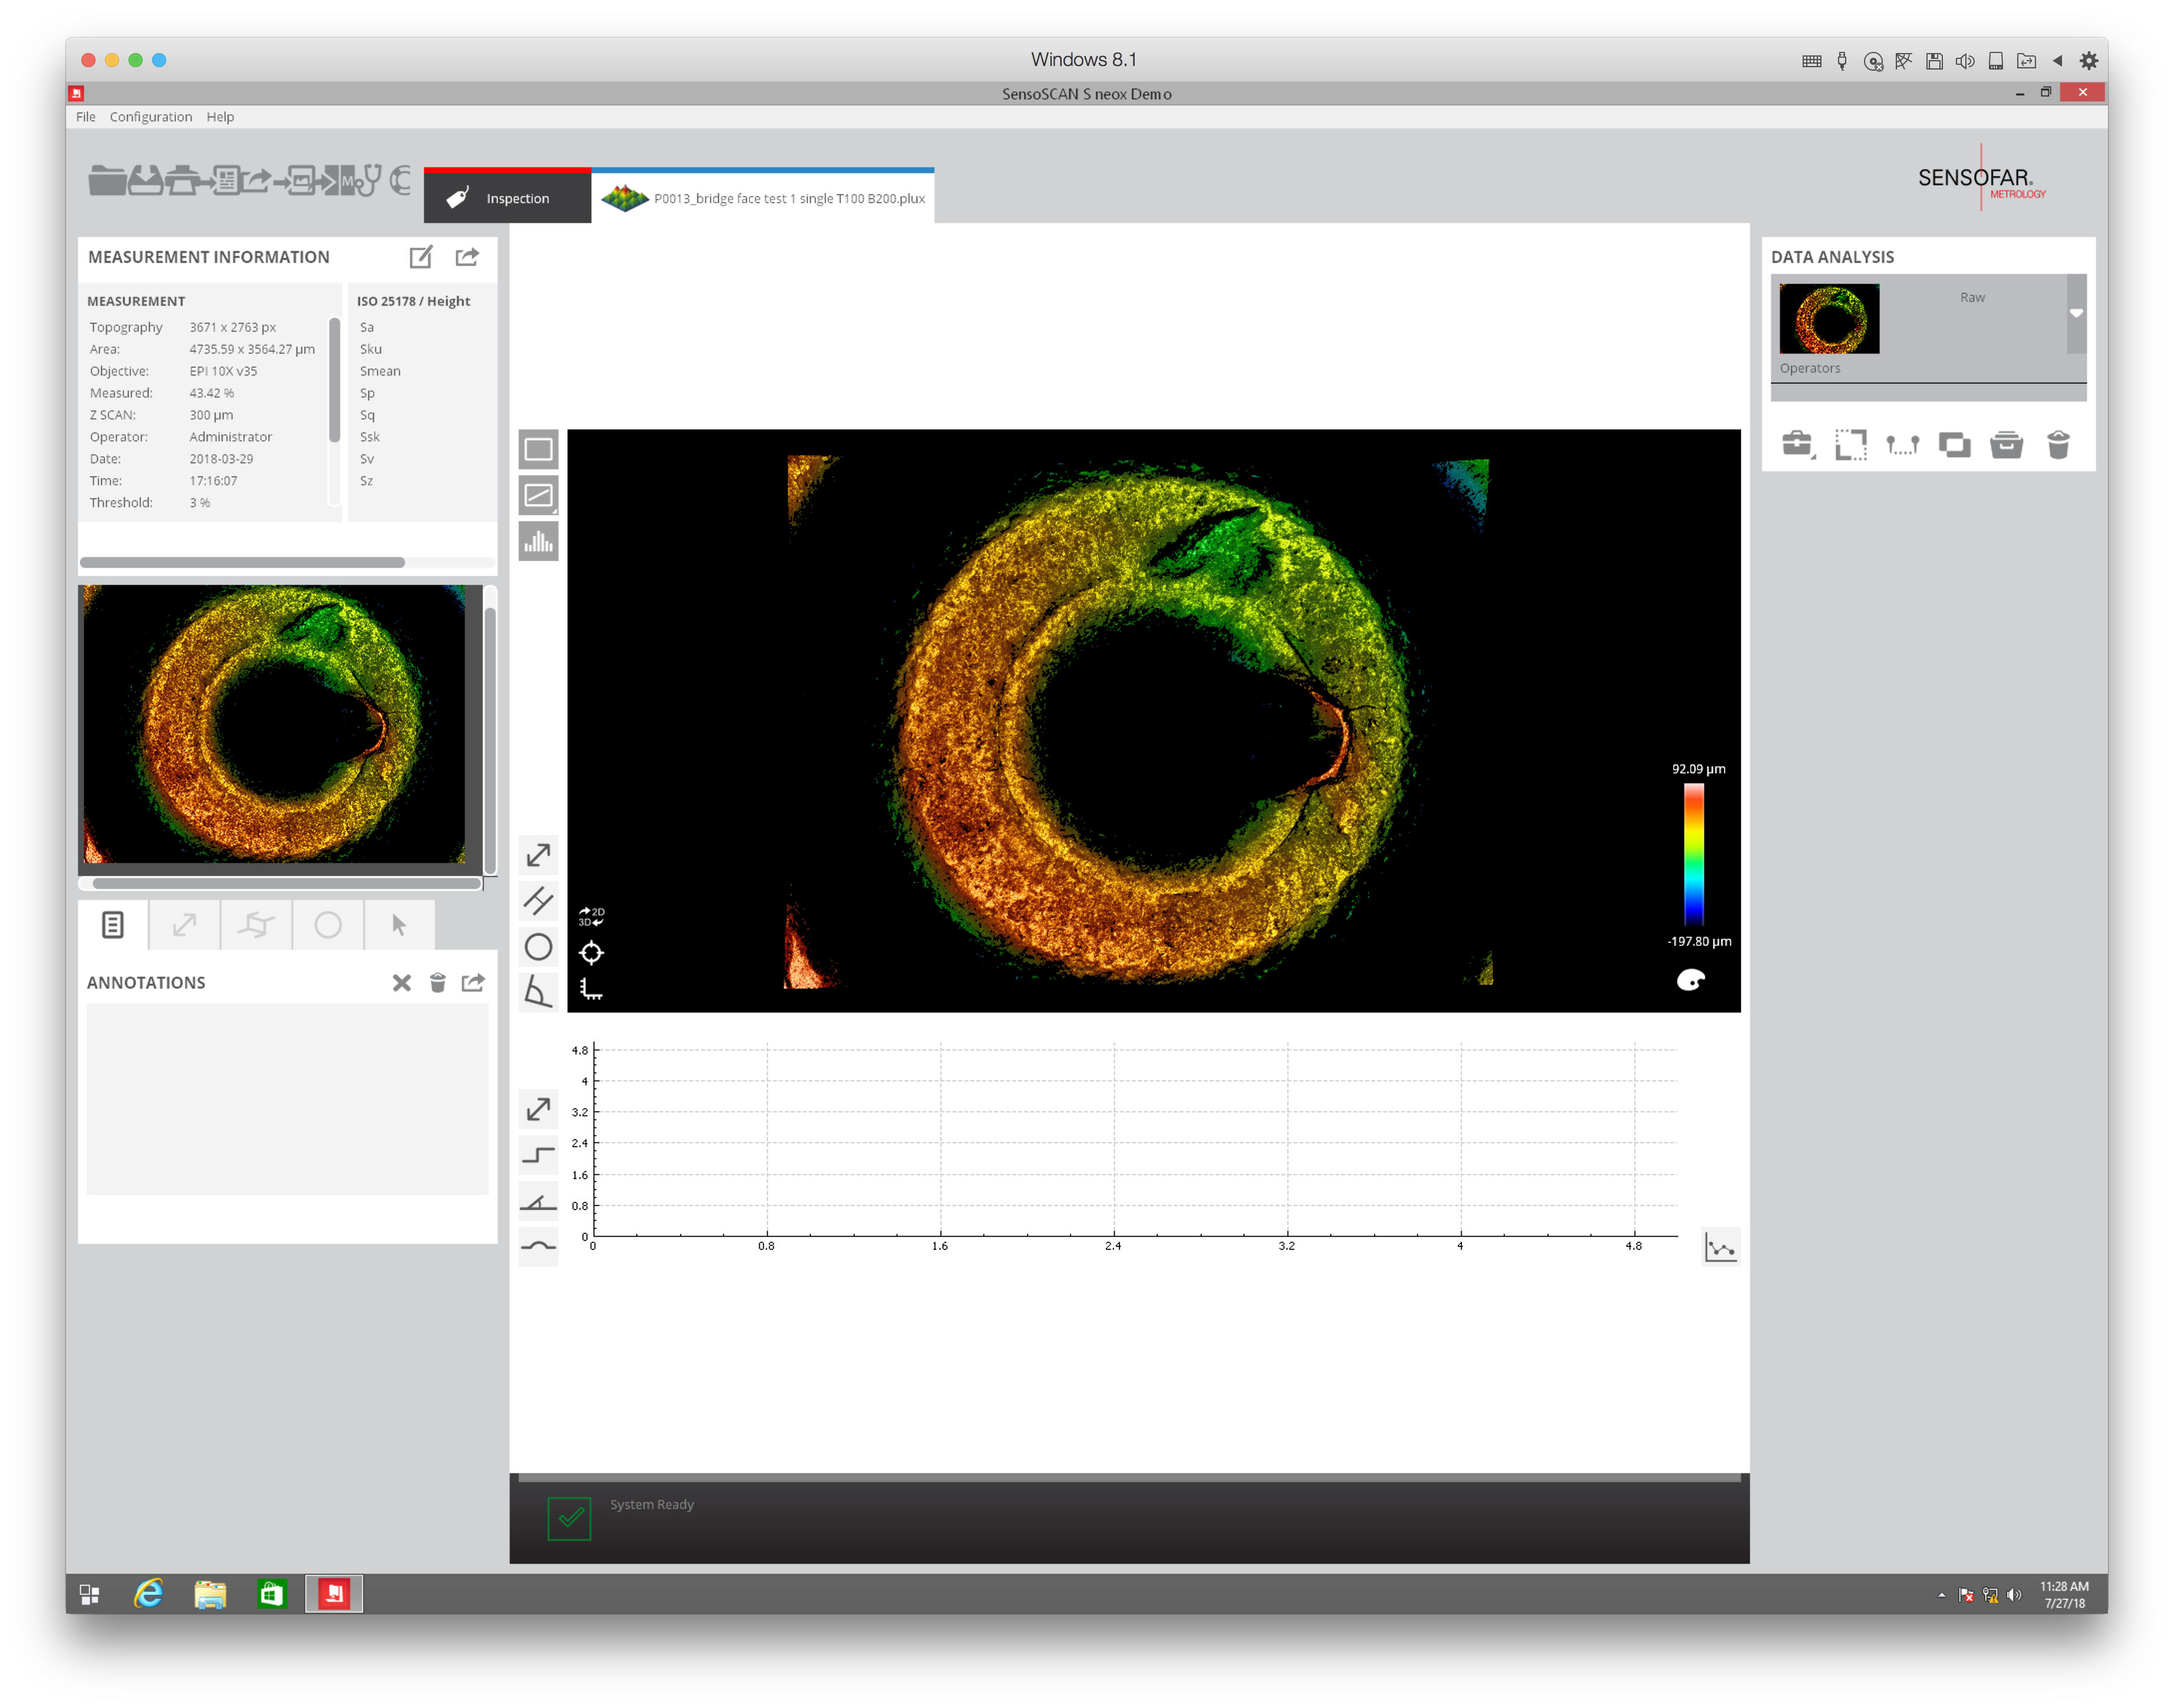Click the save-to-disk tray toolbar icon
Image resolution: width=2174 pixels, height=1708 pixels.
[146, 180]
